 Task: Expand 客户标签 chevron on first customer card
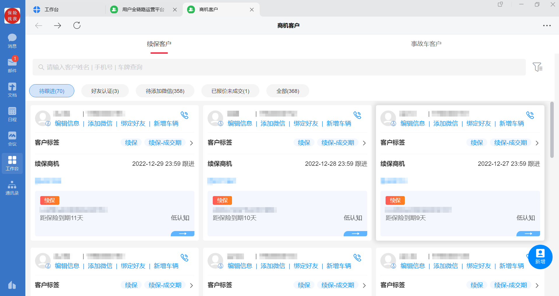coord(191,143)
